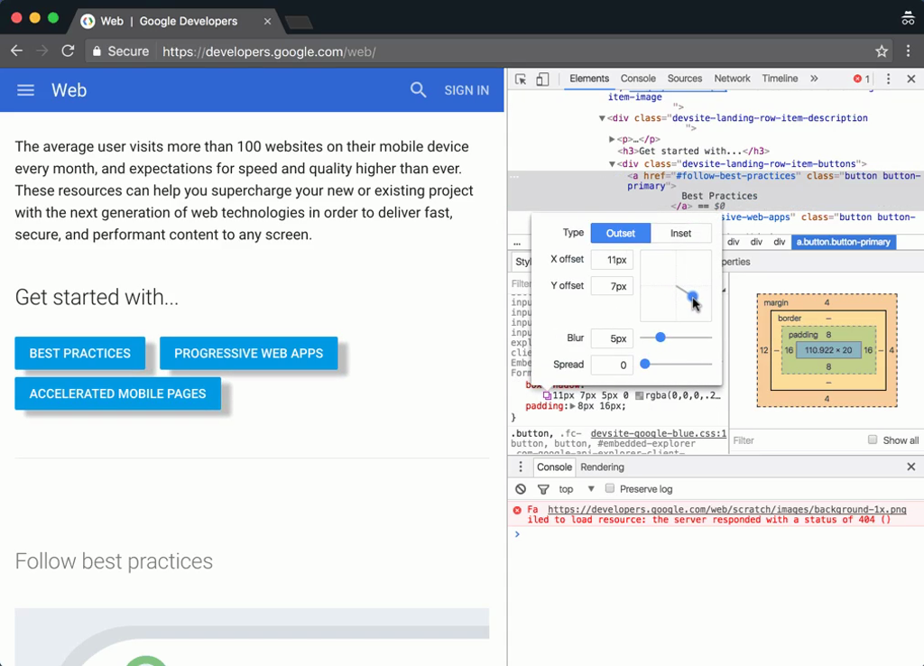Click the console prompt chevron line

(x=716, y=534)
